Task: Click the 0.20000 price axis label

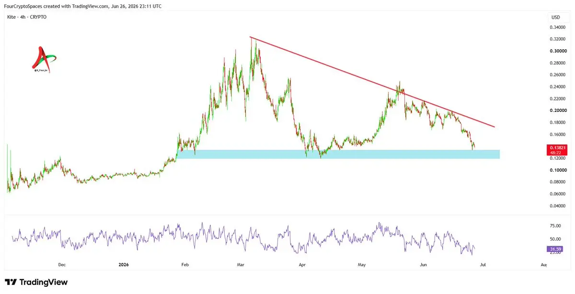Action: click(x=558, y=110)
